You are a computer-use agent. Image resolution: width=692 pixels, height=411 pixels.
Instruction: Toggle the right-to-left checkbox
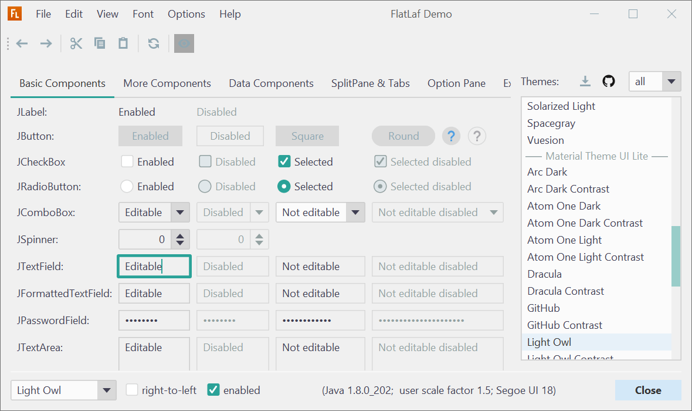(133, 390)
